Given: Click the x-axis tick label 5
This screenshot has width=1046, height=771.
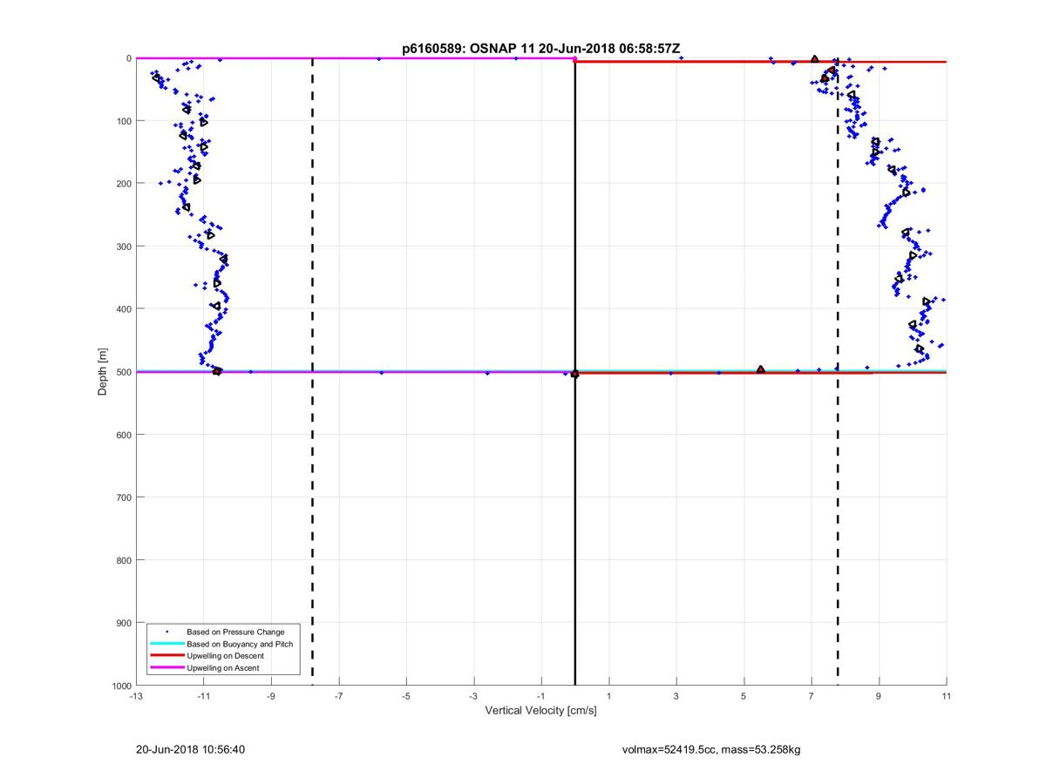Looking at the screenshot, I should click(744, 696).
